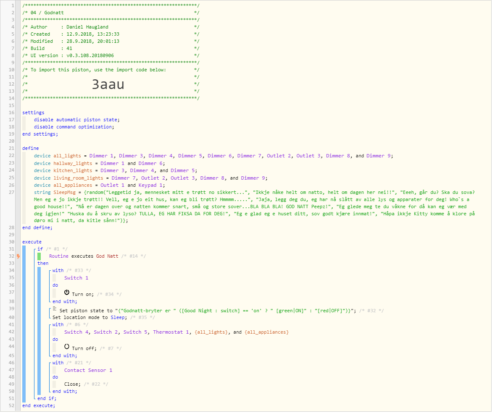
Task: Click the author name 'Daniel Haugland'
Action: pos(87,27)
